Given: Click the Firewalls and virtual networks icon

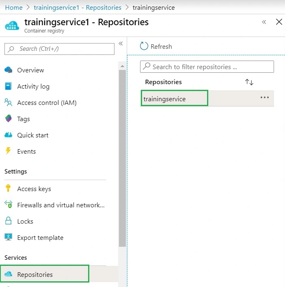Looking at the screenshot, I should tap(9, 204).
